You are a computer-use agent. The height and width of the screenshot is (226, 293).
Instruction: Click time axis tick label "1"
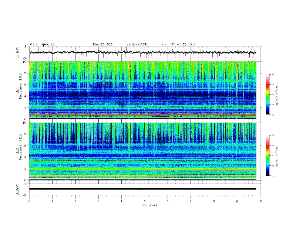coord(52,201)
